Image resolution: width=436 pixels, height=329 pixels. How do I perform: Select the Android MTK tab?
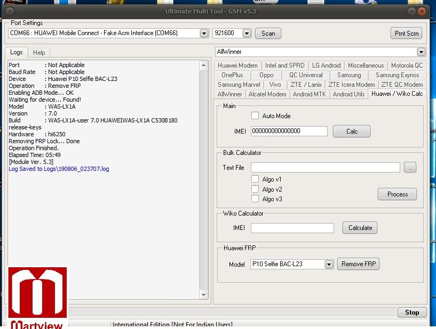(x=309, y=94)
